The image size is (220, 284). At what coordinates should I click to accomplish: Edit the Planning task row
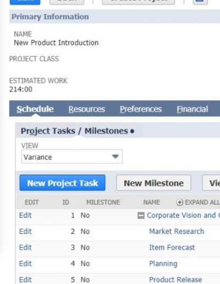tap(25, 264)
